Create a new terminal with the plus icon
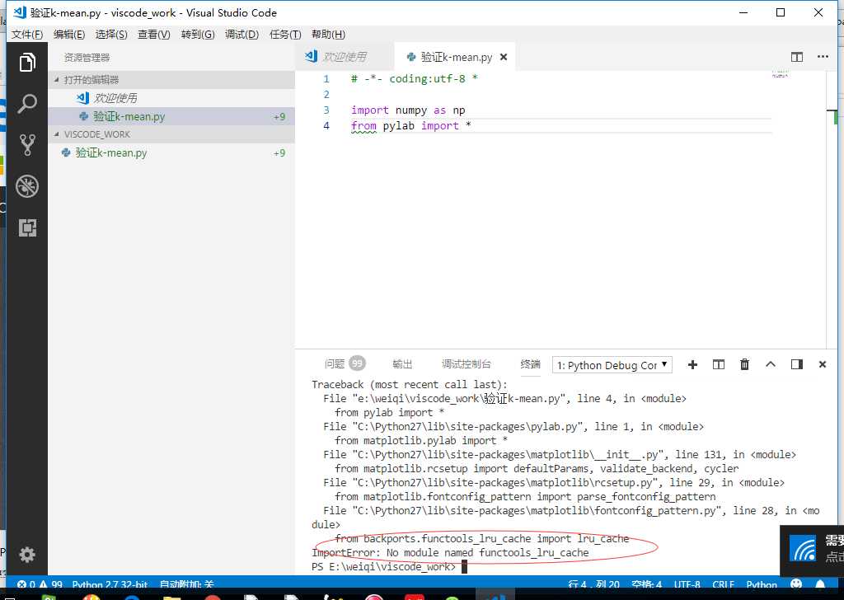Image resolution: width=844 pixels, height=600 pixels. point(692,365)
